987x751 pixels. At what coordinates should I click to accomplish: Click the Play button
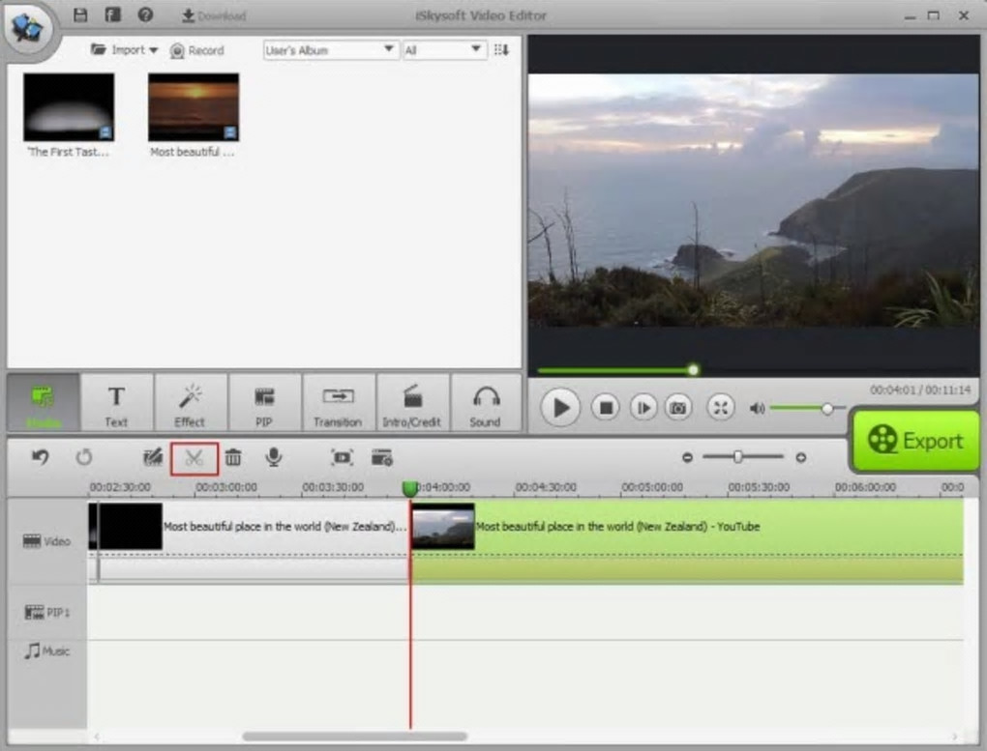point(560,408)
